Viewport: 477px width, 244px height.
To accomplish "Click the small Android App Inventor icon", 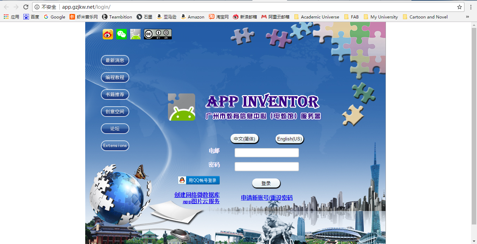I will click(135, 34).
